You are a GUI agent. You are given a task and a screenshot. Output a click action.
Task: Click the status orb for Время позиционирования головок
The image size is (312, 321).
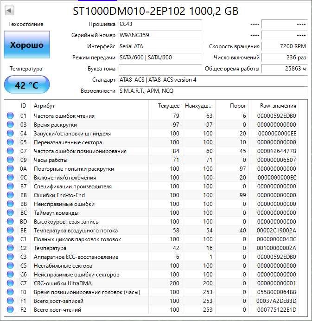pyautogui.click(x=10, y=292)
